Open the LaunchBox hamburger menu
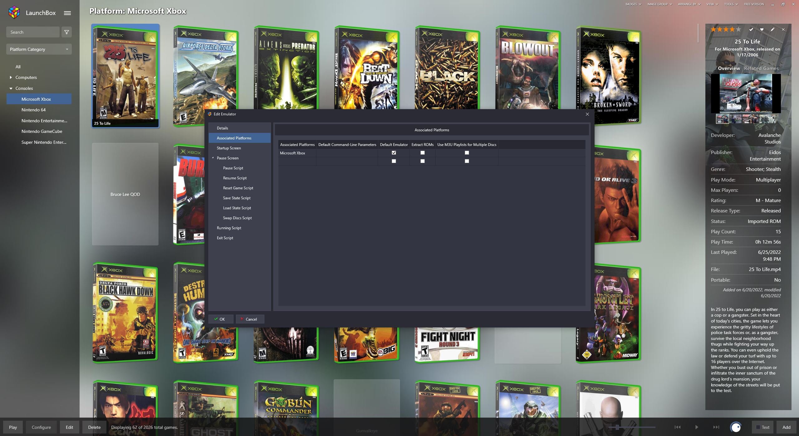 coord(67,13)
